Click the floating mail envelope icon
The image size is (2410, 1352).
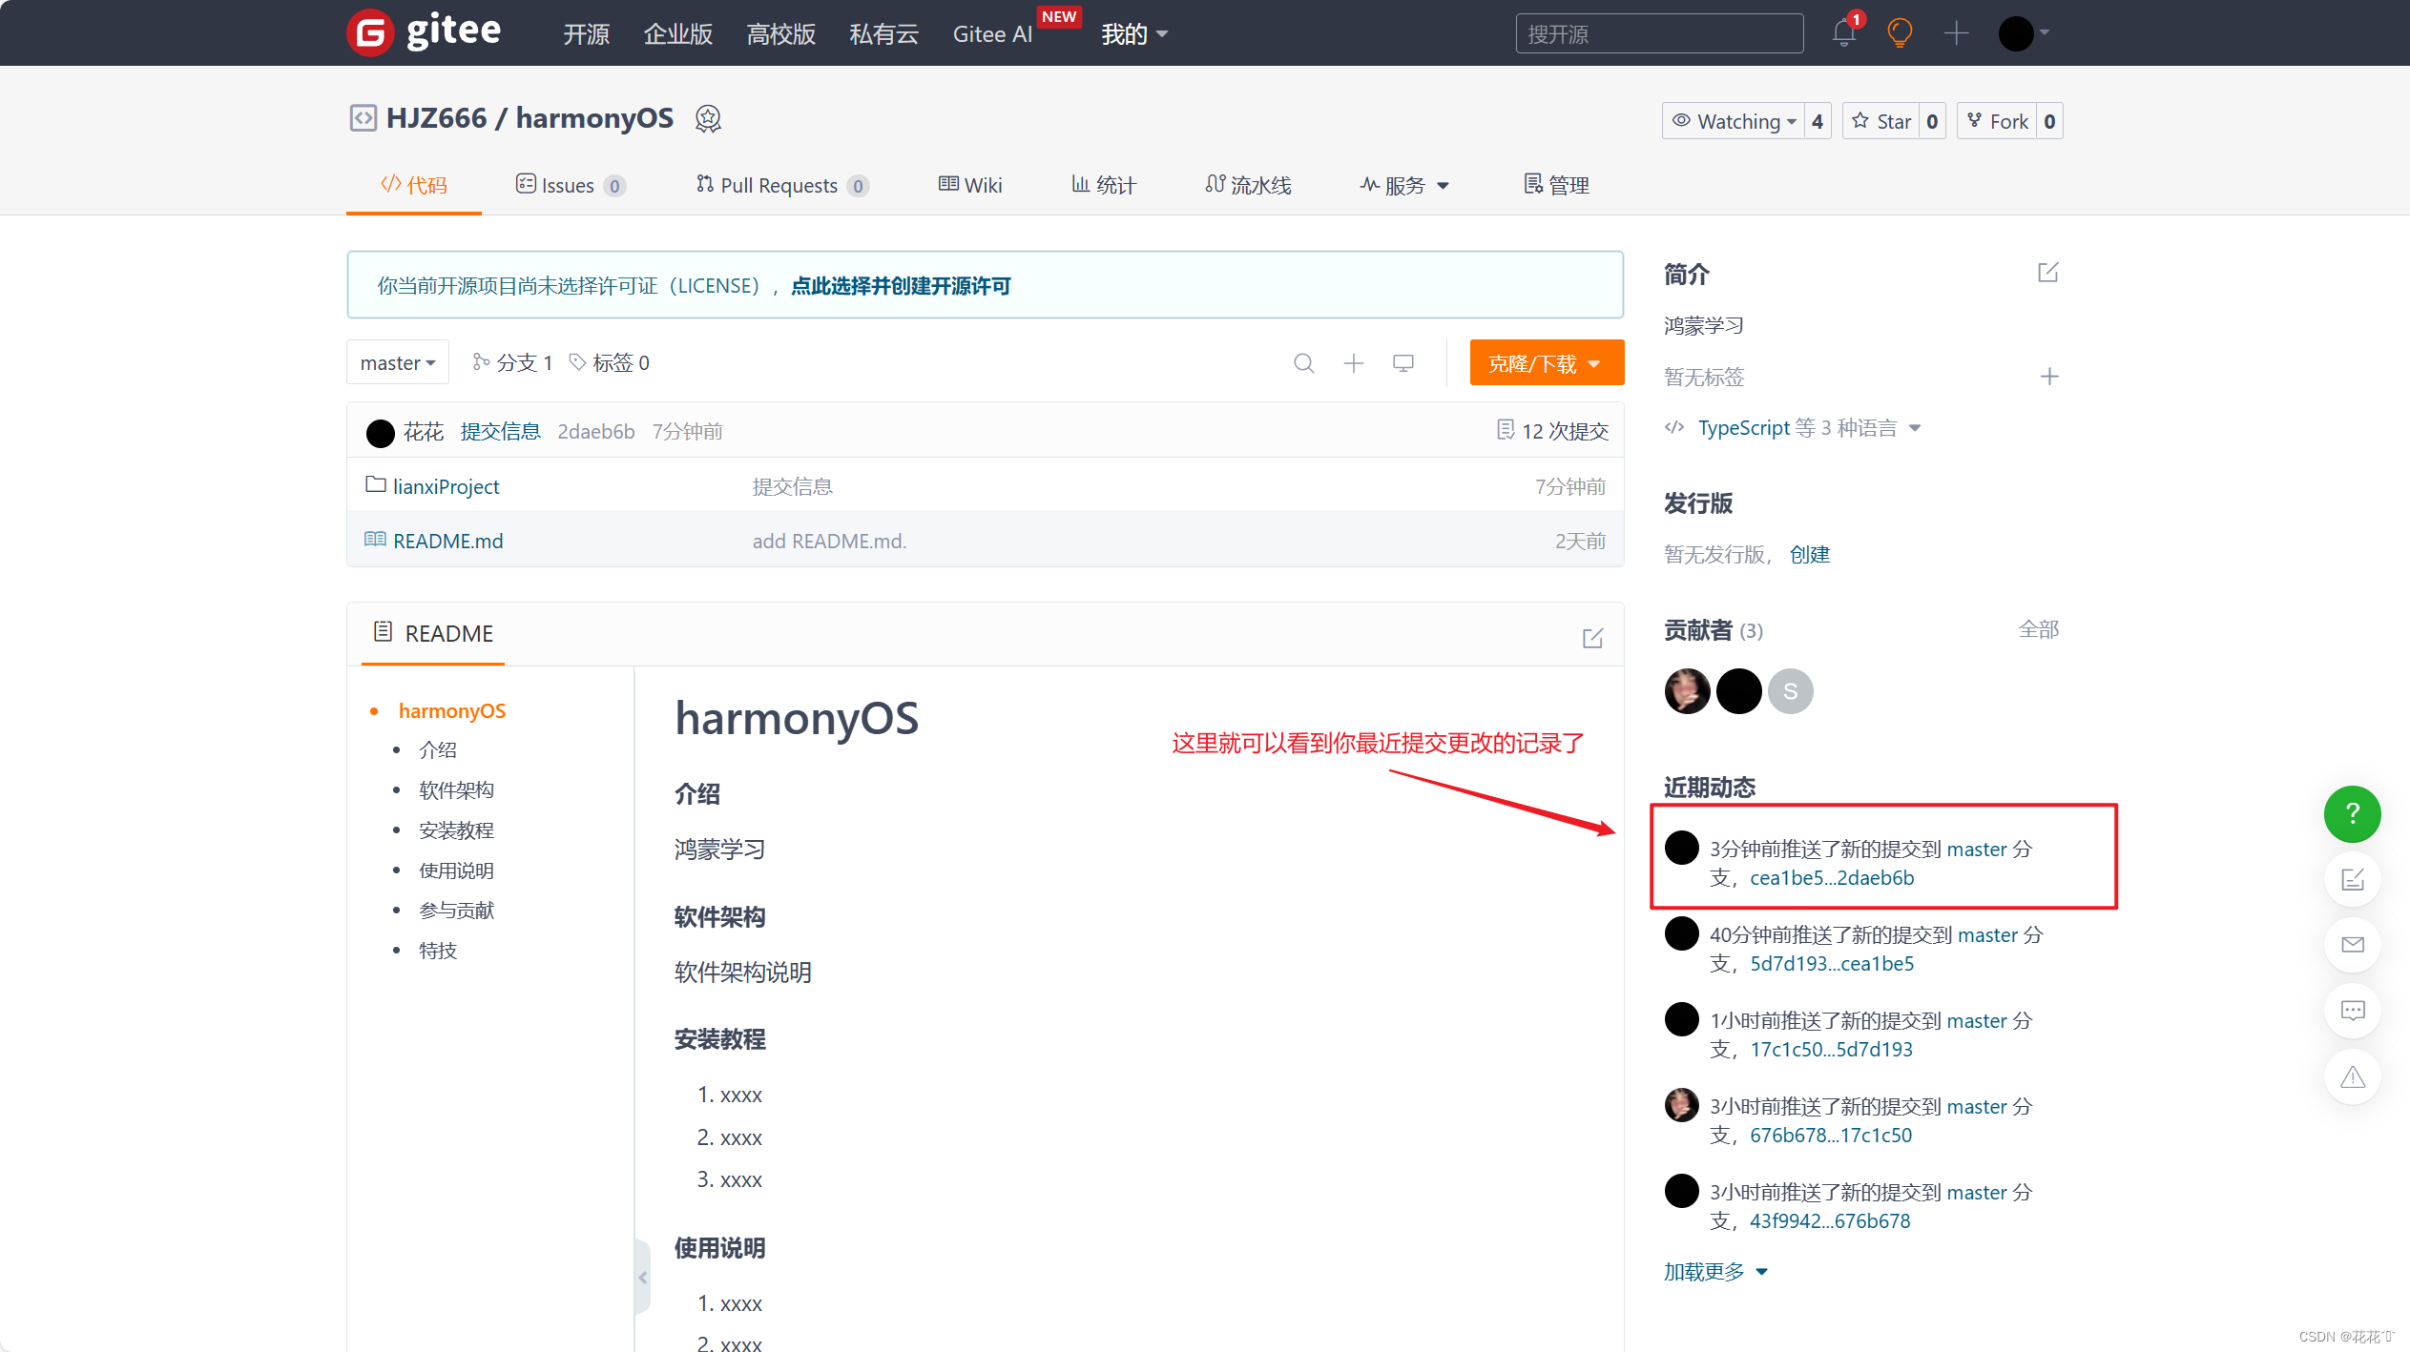point(2353,945)
